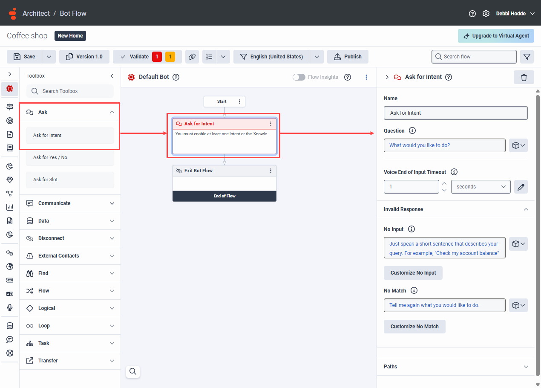Open the language translation icon in sidebar
The image size is (541, 388).
(10, 294)
